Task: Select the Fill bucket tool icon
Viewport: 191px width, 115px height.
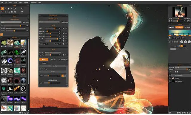Action: click(12, 9)
